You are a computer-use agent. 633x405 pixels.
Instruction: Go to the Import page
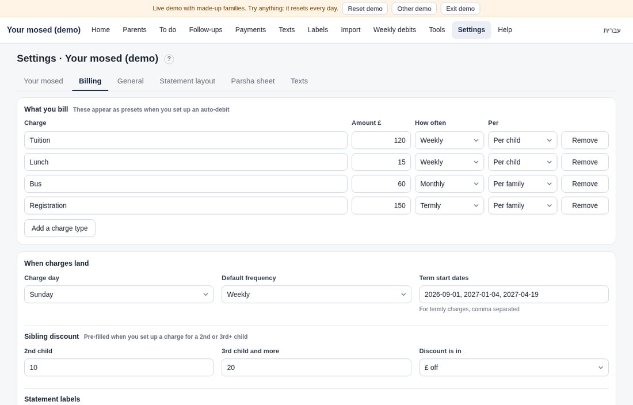(350, 30)
